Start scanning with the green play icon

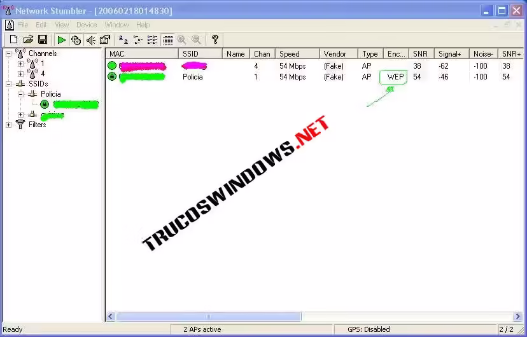(x=62, y=40)
